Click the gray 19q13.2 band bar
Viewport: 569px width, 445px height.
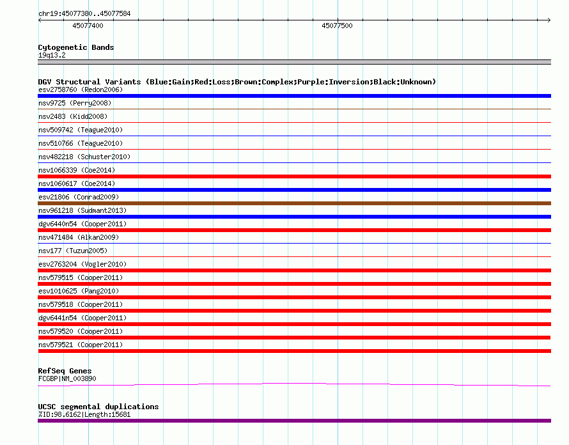pos(294,62)
